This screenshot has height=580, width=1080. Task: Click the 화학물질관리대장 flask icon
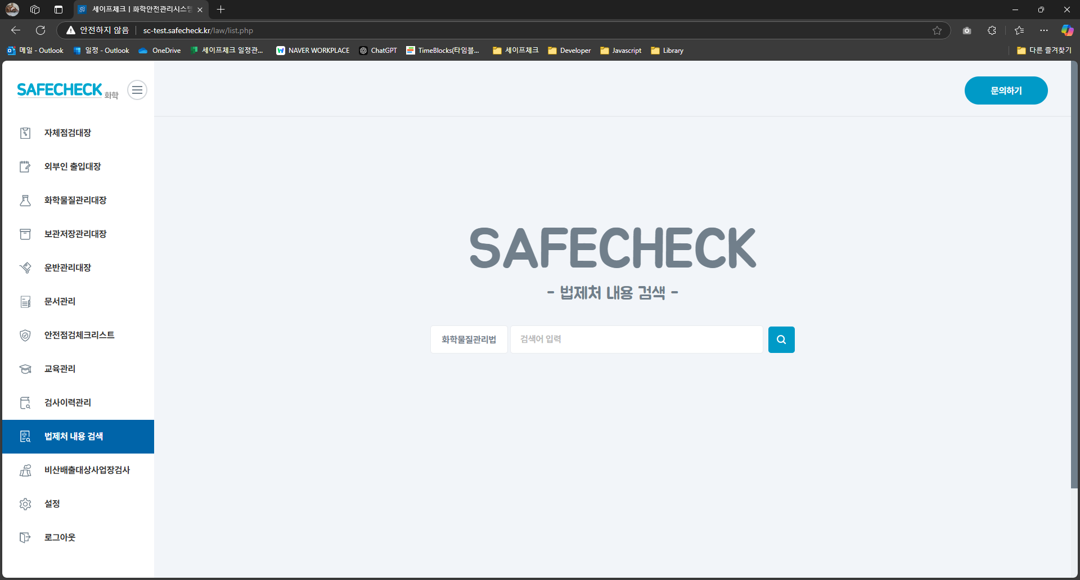pyautogui.click(x=25, y=201)
